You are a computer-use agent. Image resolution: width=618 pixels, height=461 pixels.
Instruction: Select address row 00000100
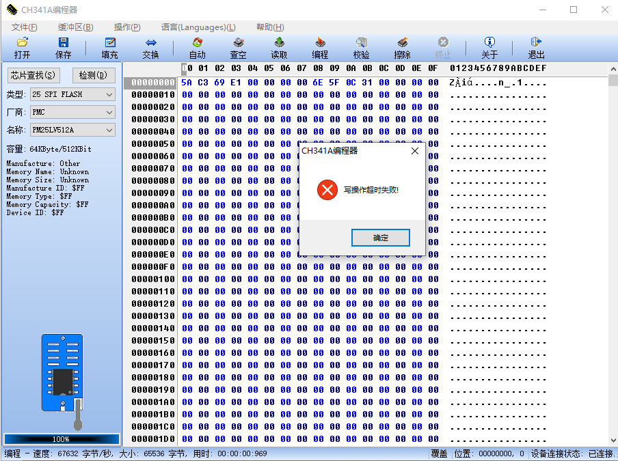tap(153, 279)
